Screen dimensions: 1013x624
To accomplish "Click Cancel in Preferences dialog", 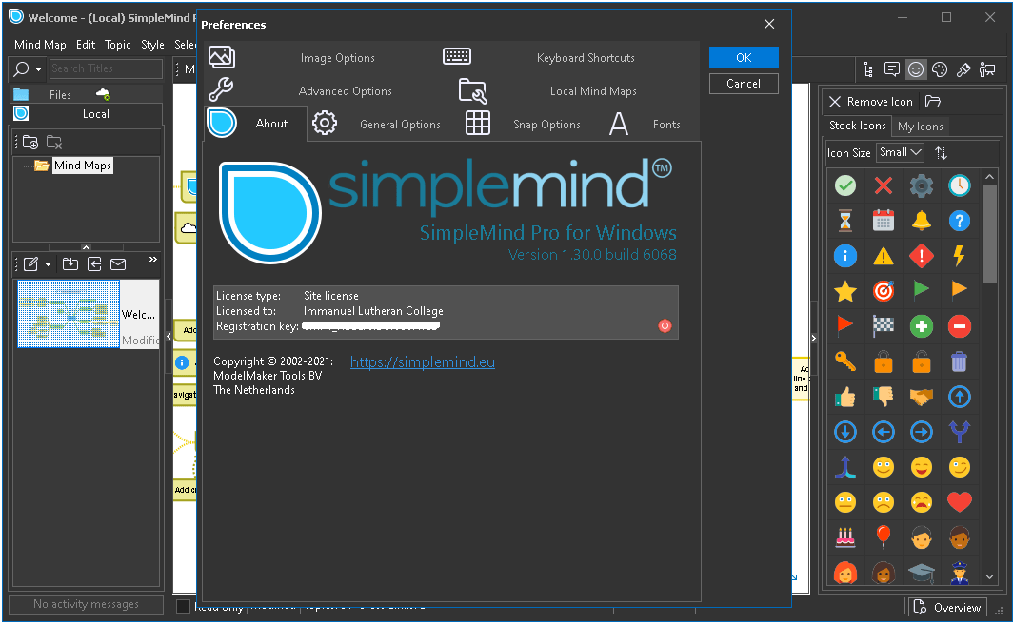I will point(744,84).
